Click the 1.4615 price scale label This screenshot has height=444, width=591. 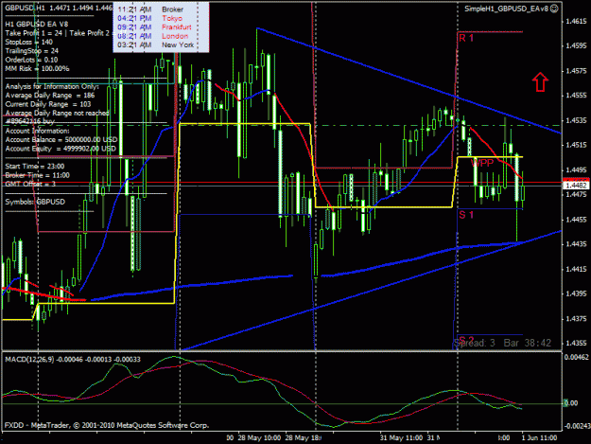click(576, 22)
